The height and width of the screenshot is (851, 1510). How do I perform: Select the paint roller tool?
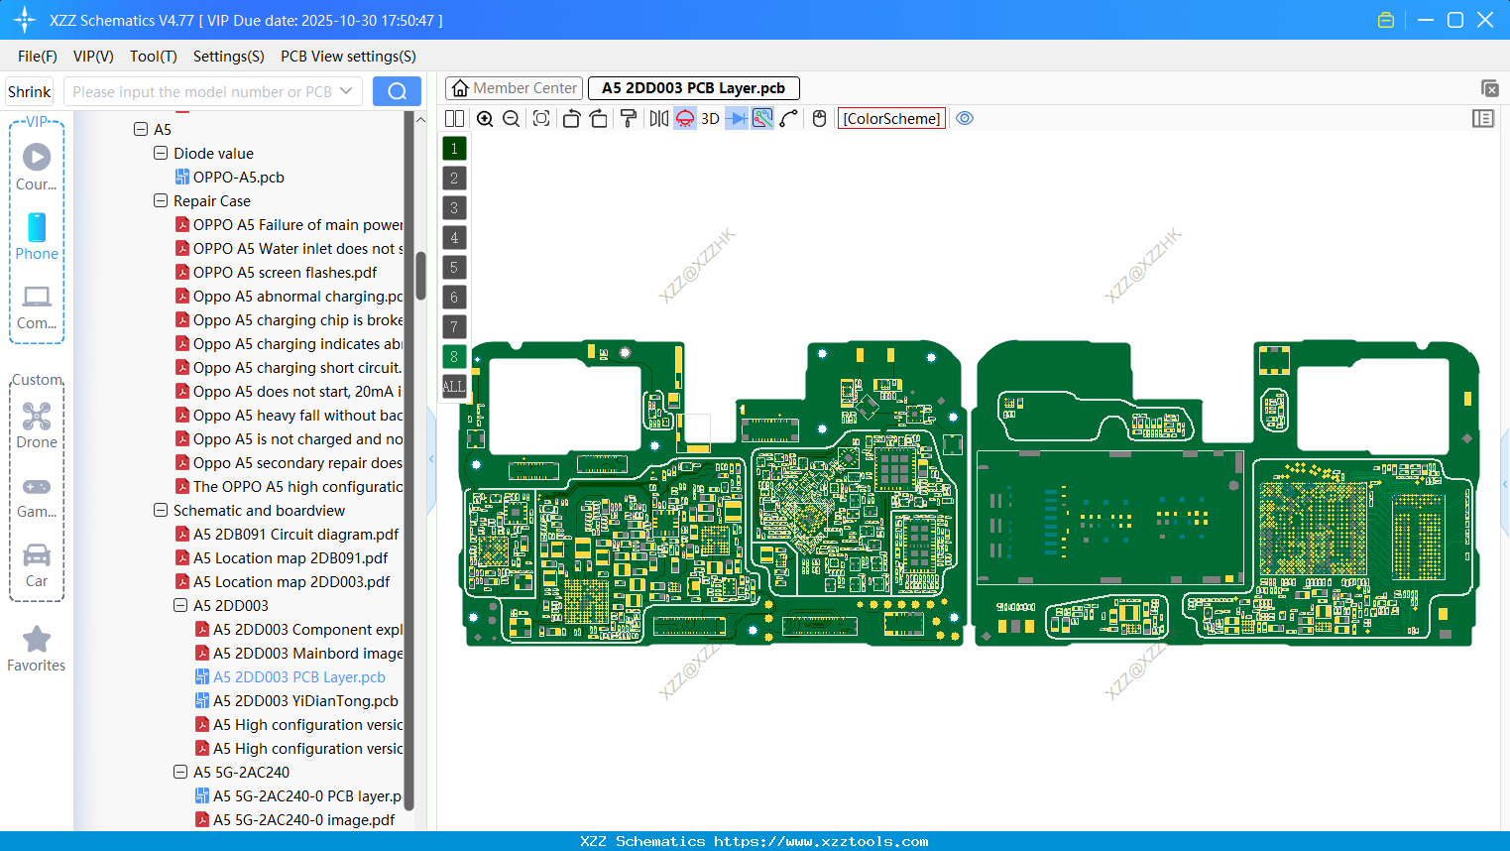click(x=629, y=119)
